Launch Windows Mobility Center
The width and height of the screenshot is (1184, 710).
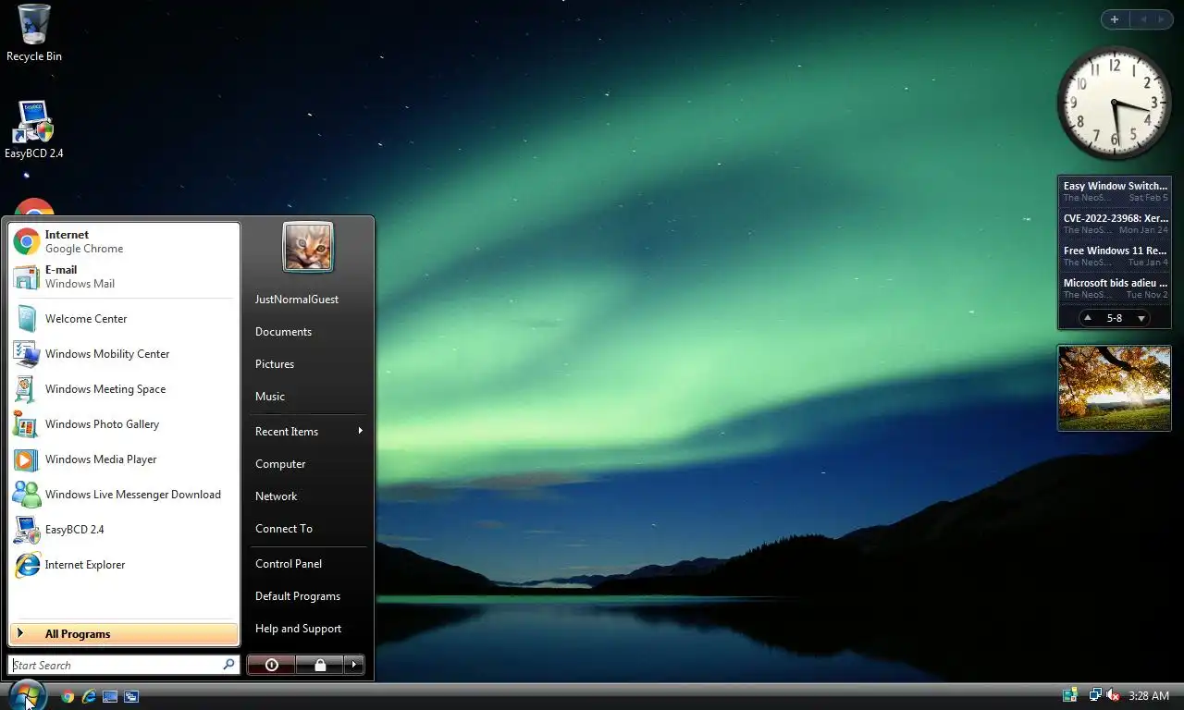(124, 354)
